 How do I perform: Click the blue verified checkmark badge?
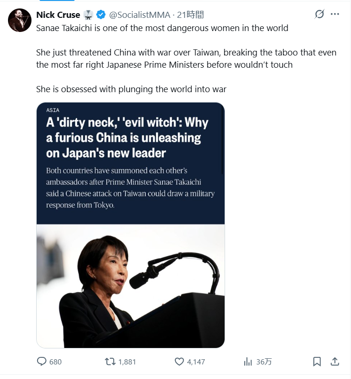[x=101, y=15]
